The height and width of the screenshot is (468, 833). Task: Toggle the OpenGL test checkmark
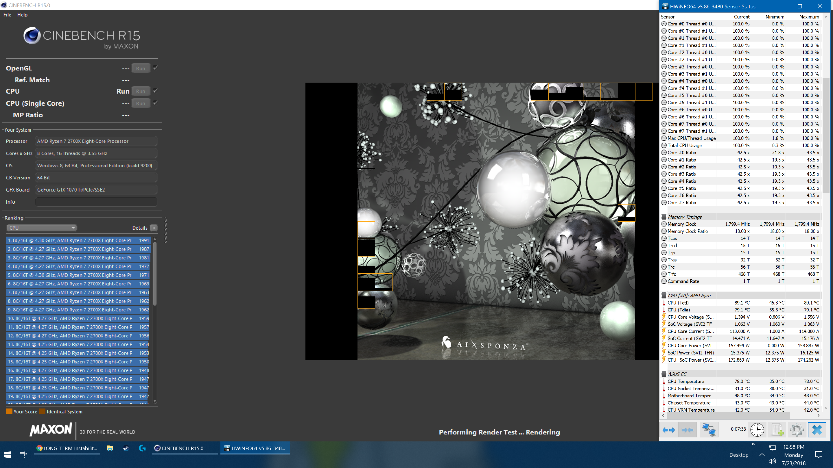point(156,68)
